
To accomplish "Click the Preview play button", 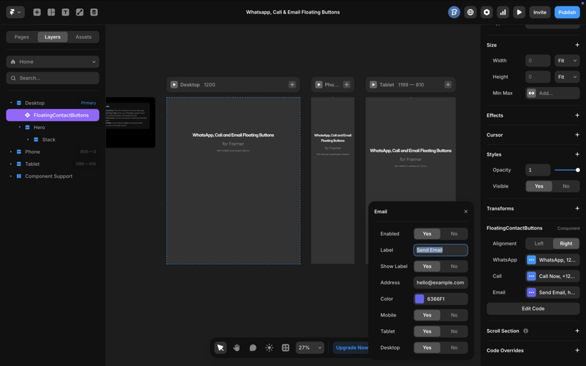I will pos(519,12).
